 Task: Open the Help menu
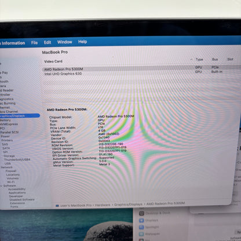[x=82, y=42]
